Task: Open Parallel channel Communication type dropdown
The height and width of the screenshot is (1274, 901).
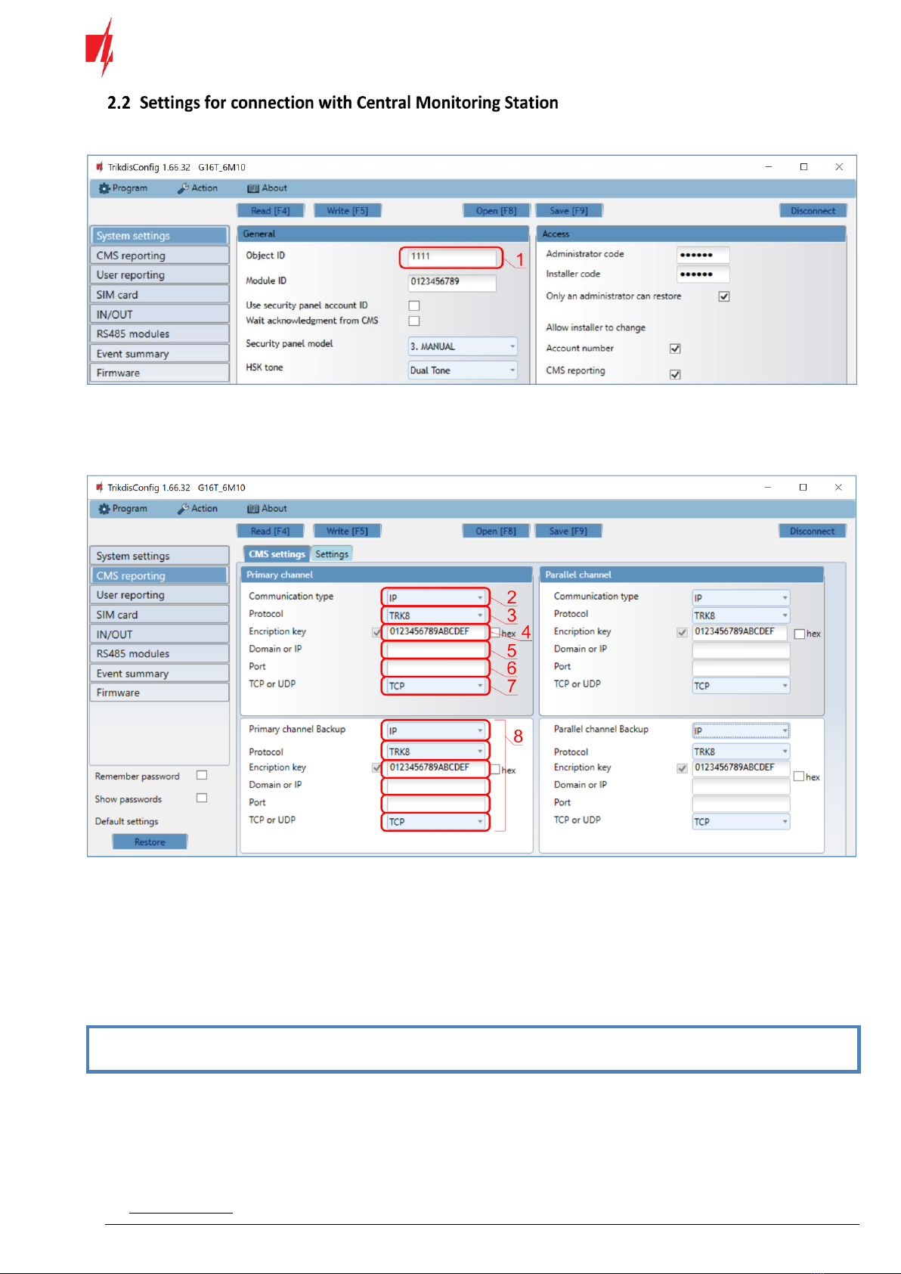Action: [x=741, y=597]
